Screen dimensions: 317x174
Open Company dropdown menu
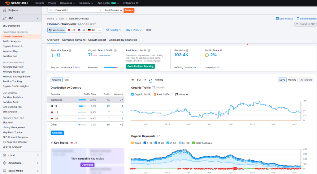tap(86, 3)
